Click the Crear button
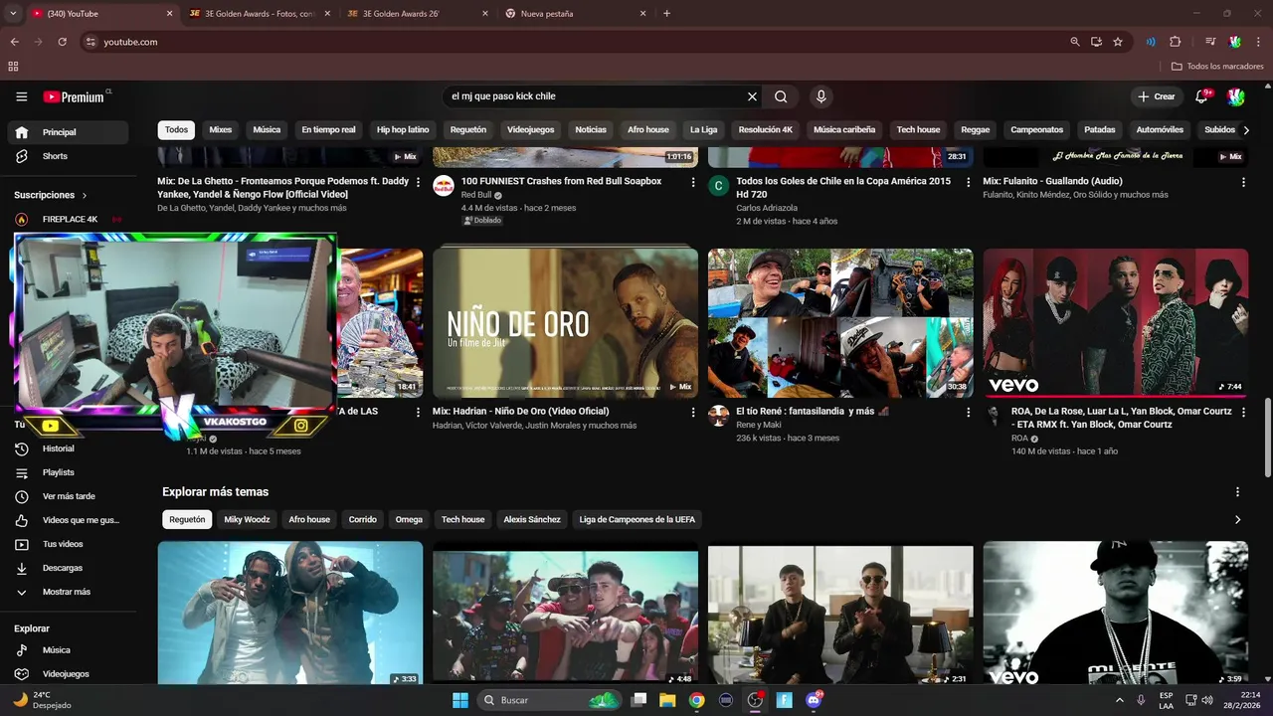This screenshot has height=716, width=1273. click(x=1157, y=96)
